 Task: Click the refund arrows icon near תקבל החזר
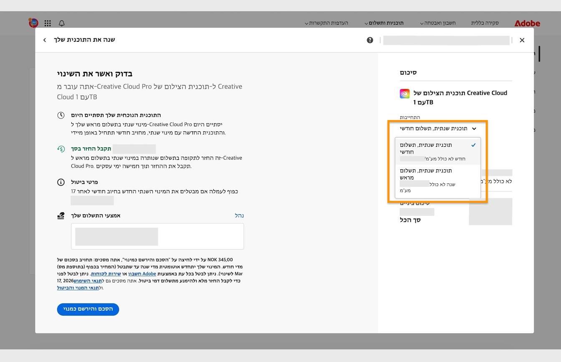(61, 148)
